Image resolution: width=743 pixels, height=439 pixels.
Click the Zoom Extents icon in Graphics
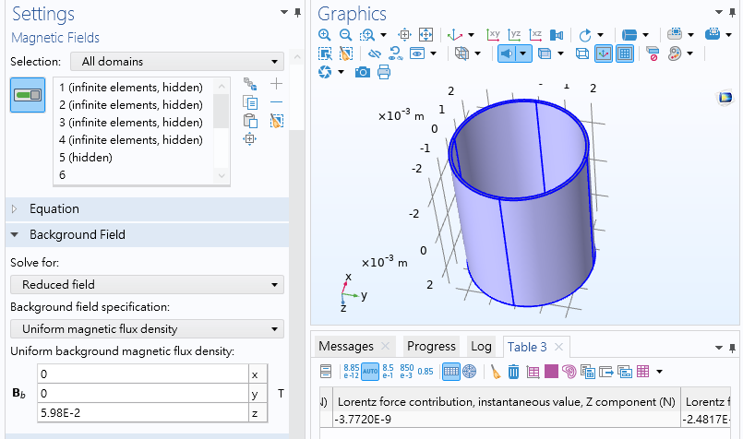[x=425, y=35]
